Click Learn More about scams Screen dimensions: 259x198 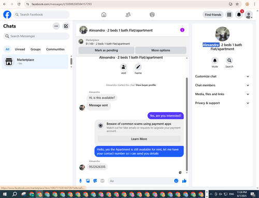click(139, 139)
